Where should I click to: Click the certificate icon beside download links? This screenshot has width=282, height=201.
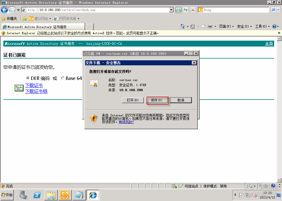[19, 88]
